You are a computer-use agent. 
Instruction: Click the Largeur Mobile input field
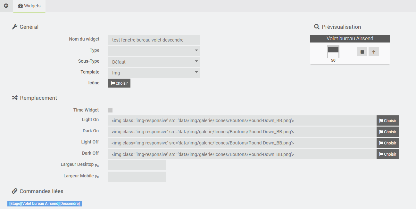tap(137, 177)
